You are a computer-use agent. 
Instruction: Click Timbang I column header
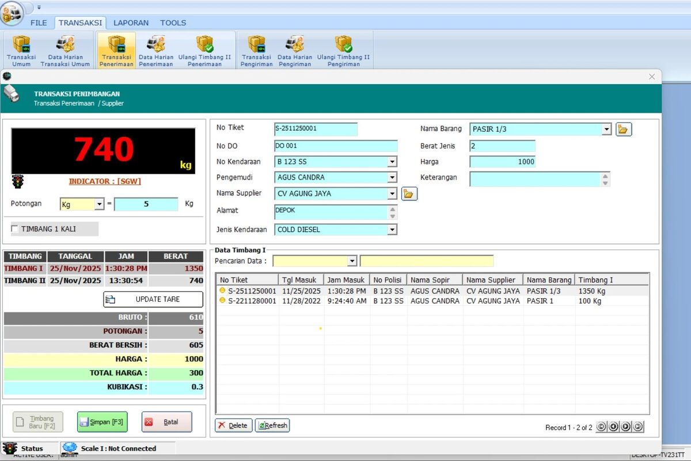pos(612,280)
